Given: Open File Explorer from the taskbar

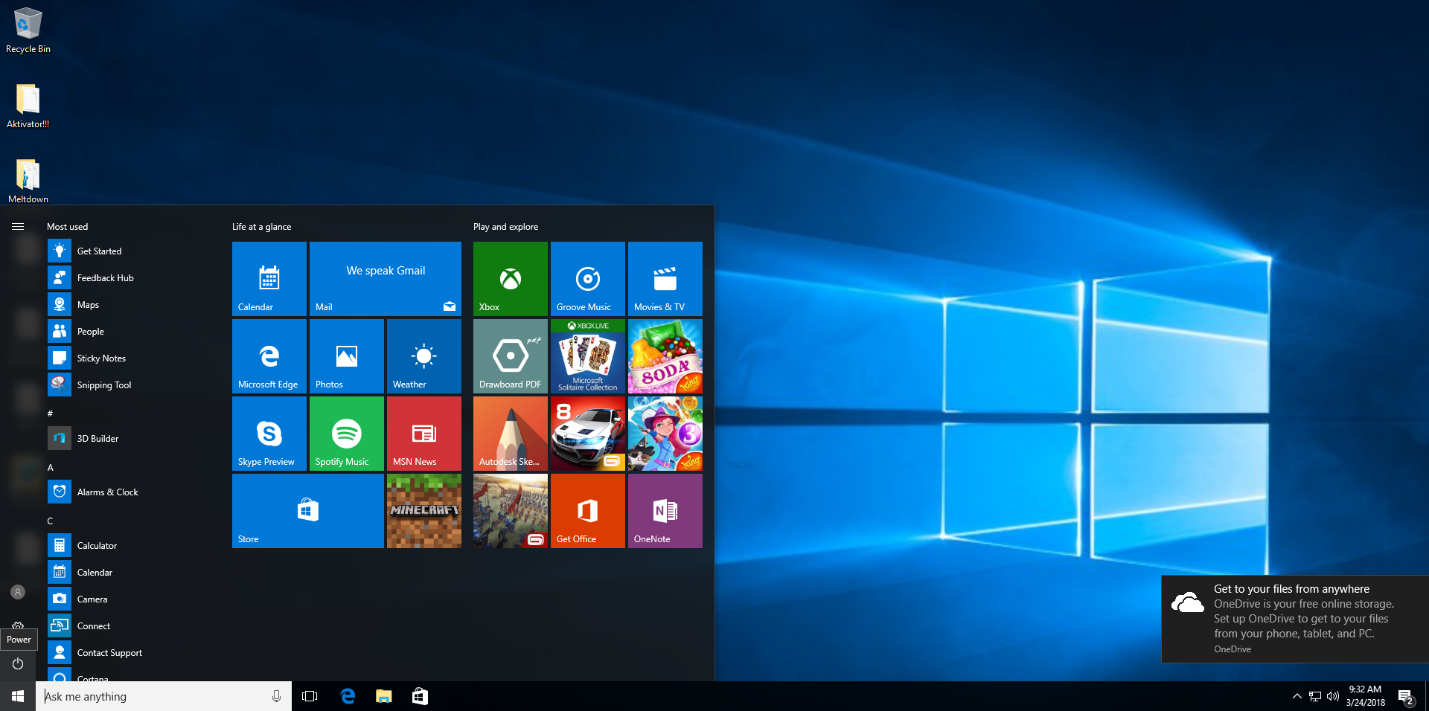Looking at the screenshot, I should (383, 696).
